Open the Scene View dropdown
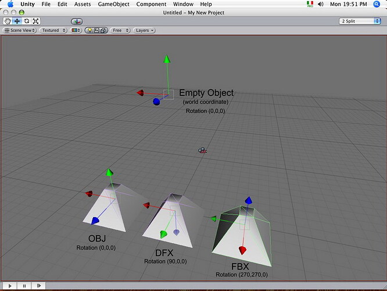The image size is (387, 291). coord(20,30)
